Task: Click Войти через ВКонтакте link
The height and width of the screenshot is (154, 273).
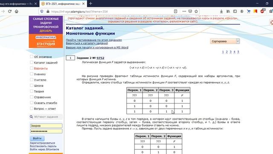Action: (44, 149)
